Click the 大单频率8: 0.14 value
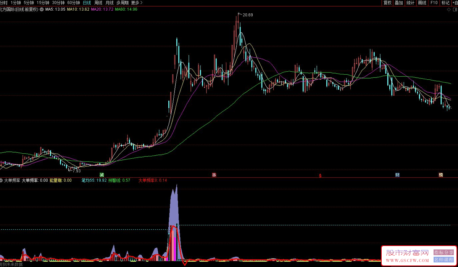458x267 pixels. click(x=153, y=180)
